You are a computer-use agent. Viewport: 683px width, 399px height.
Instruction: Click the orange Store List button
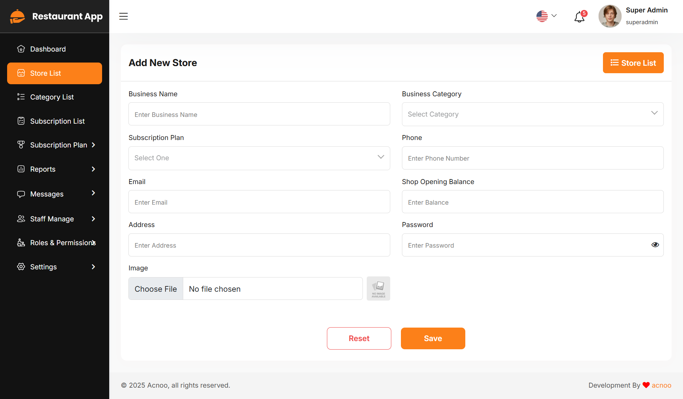(x=633, y=63)
